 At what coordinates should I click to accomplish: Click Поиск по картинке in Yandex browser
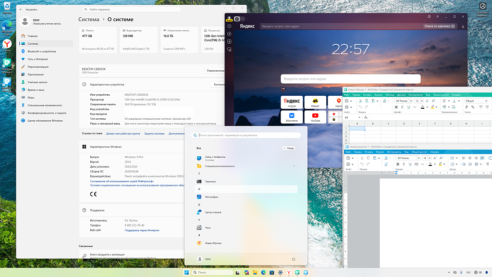(x=439, y=26)
